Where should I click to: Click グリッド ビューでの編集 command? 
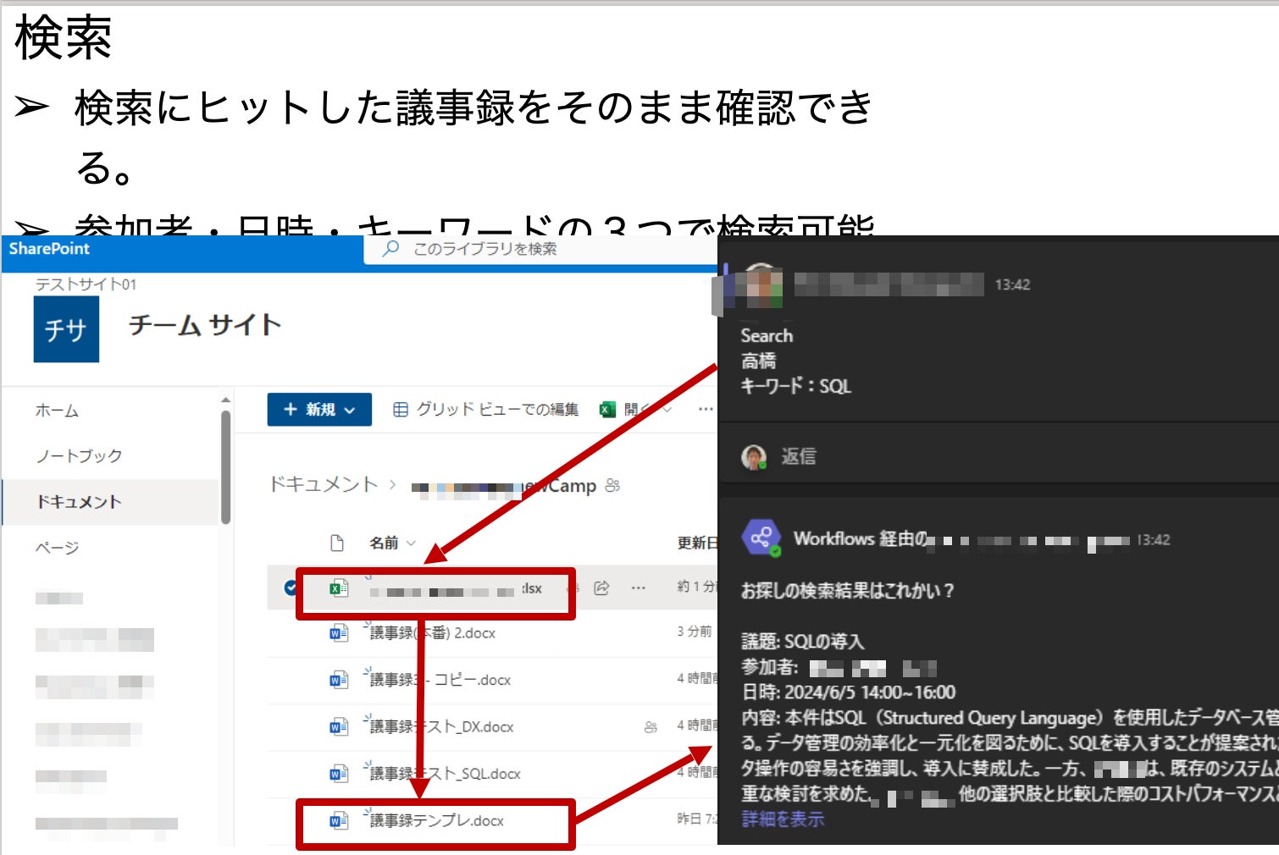[x=486, y=410]
